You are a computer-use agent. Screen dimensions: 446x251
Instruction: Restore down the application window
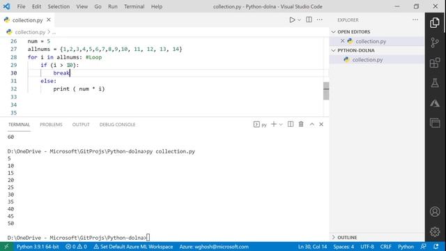(x=416, y=6)
